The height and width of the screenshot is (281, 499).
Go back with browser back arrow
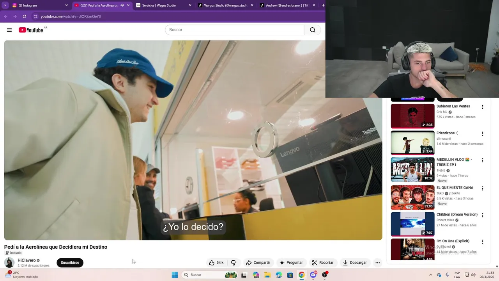pyautogui.click(x=5, y=16)
